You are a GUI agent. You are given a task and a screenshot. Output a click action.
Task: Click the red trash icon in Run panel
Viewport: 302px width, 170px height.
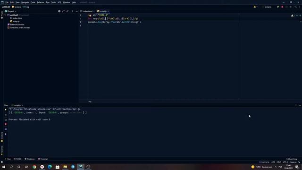coord(6,124)
